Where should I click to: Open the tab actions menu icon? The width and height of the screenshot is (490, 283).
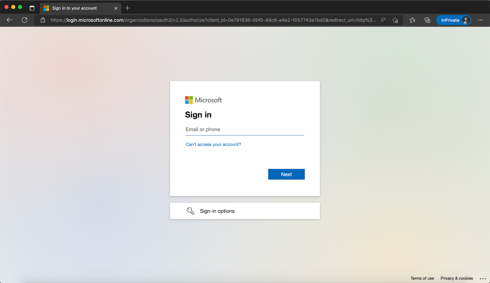point(32,8)
